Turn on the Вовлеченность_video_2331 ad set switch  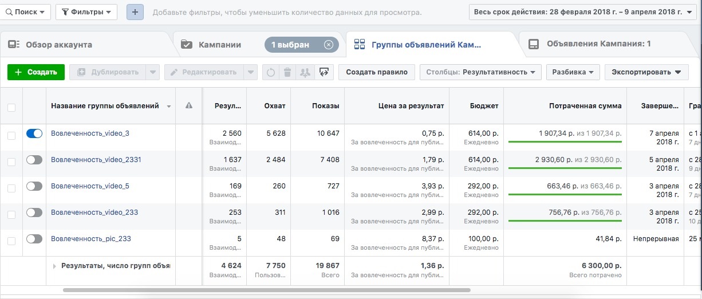[x=34, y=160]
